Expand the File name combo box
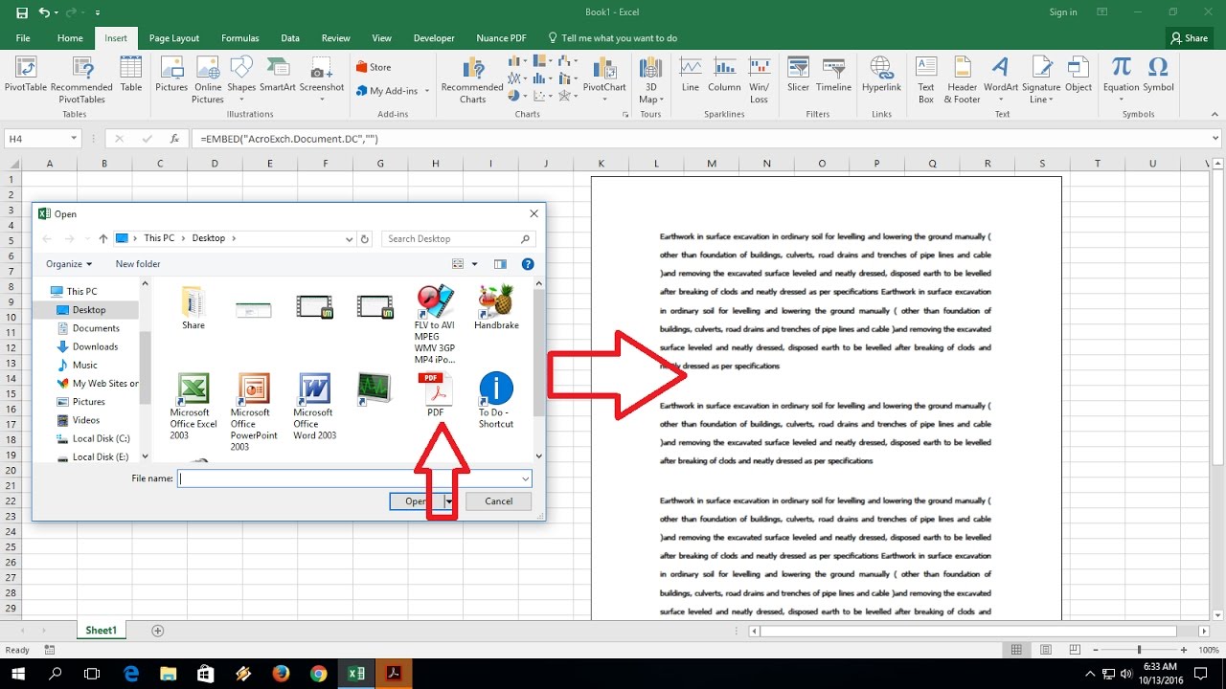 click(x=525, y=478)
